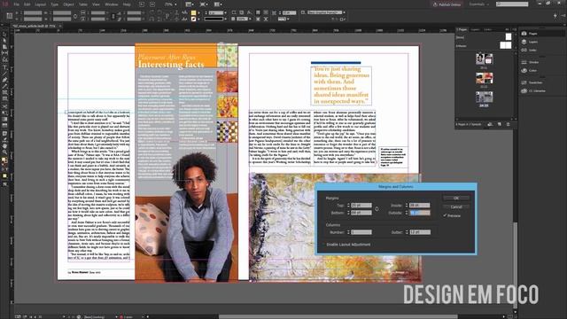Switch to the Pages panel tab

click(x=462, y=29)
